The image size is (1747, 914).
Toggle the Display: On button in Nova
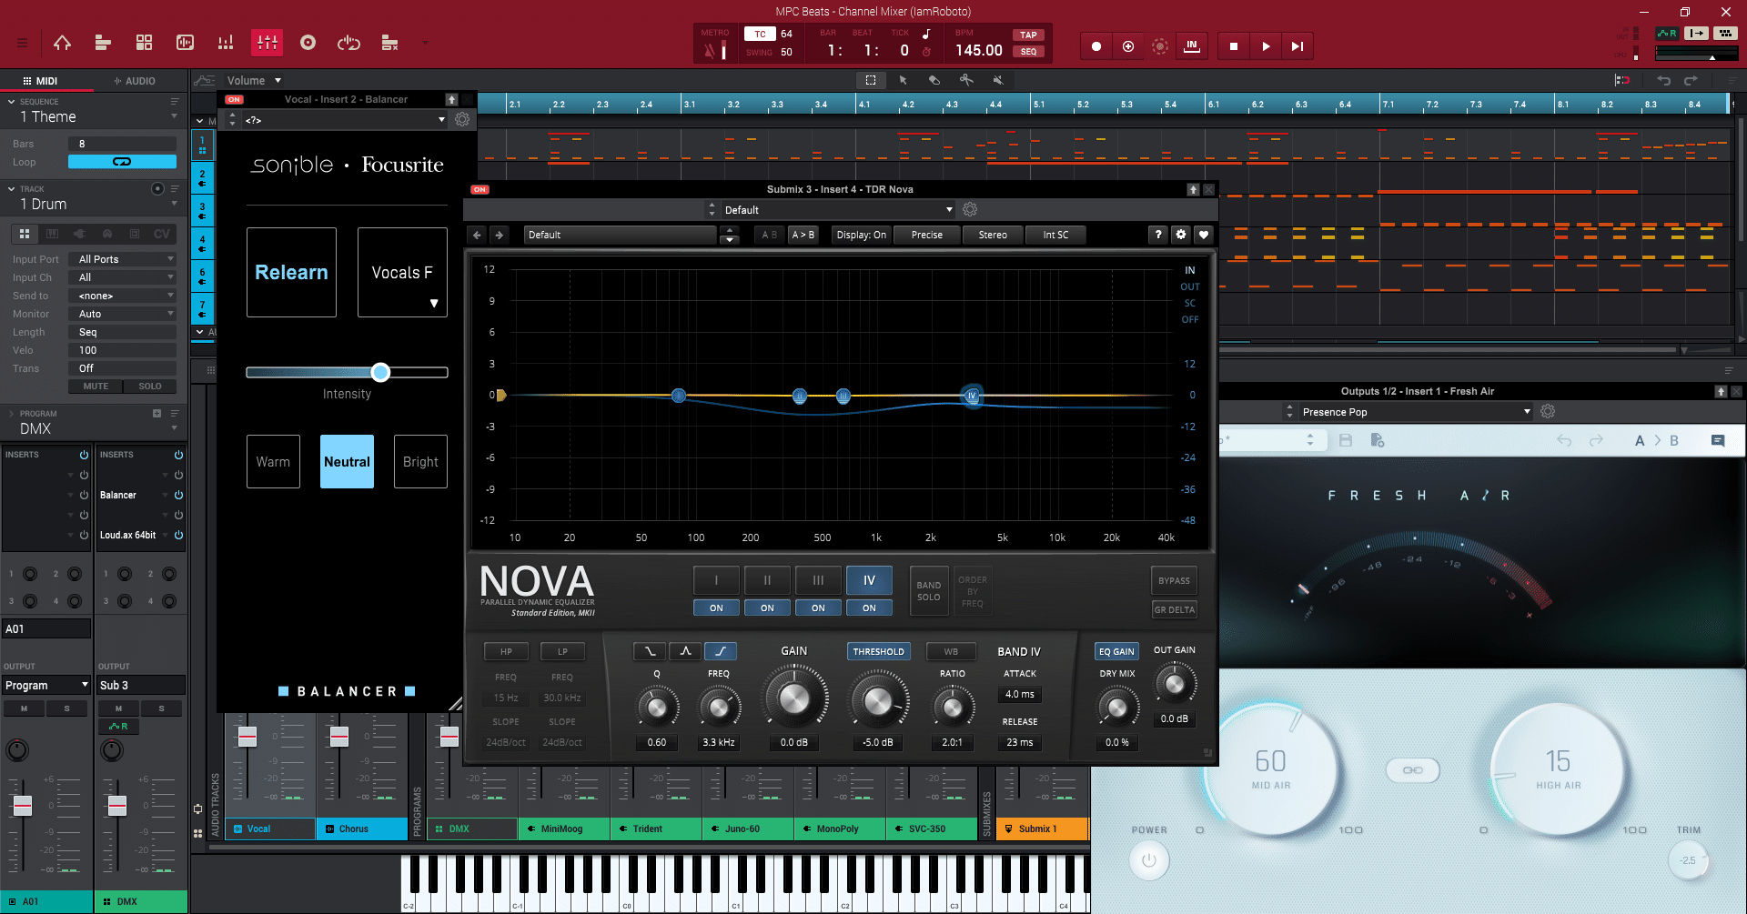coord(861,235)
